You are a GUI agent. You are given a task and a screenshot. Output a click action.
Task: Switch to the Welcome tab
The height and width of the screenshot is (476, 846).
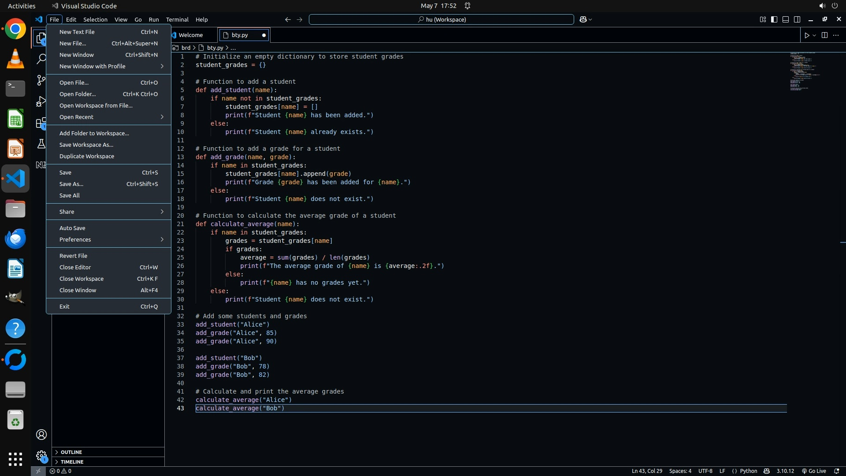[191, 35]
